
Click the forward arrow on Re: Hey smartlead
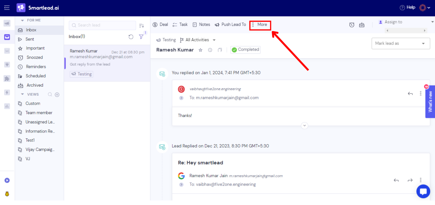click(410, 180)
